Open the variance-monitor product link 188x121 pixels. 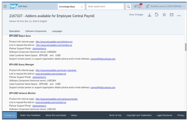click(x=56, y=99)
